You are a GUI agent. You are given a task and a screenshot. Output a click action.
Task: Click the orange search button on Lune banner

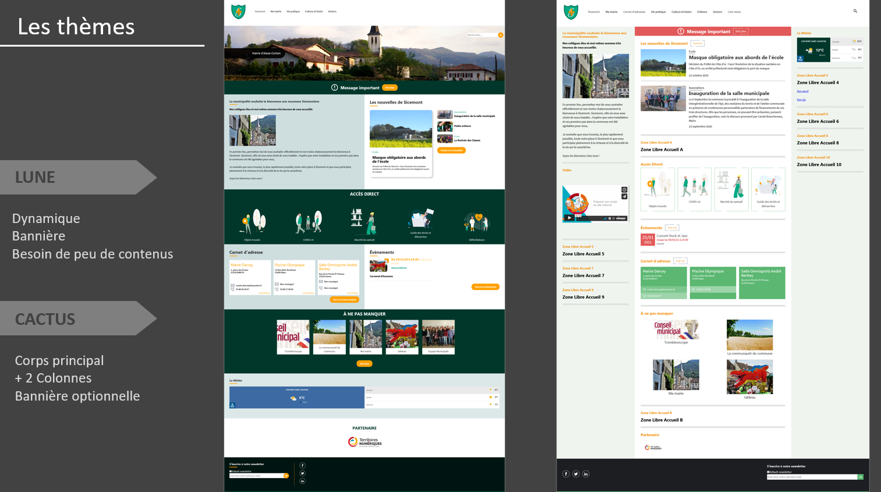(500, 35)
